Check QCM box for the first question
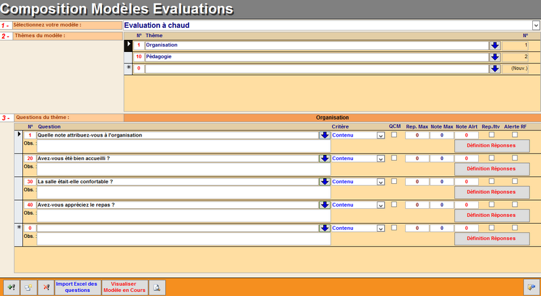Image resolution: width=541 pixels, height=296 pixels. point(394,135)
